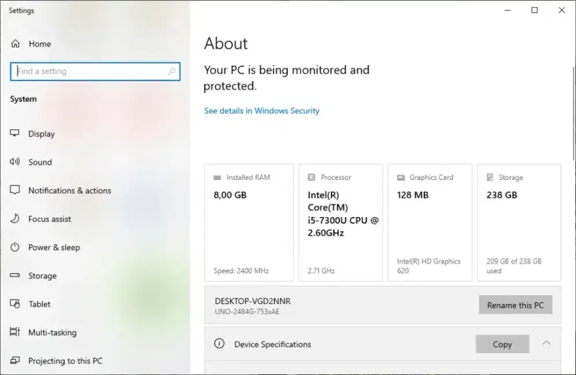Viewport: 576px width, 375px height.
Task: Click the Projecting to this PC icon
Action: pyautogui.click(x=15, y=360)
